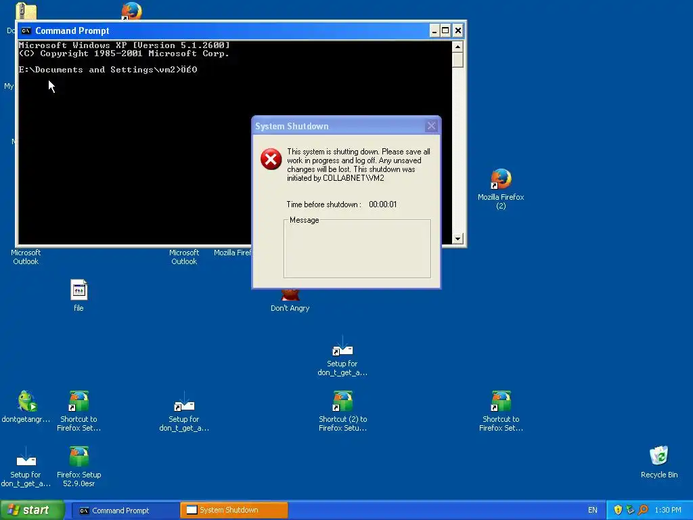Close the Command Prompt window

coord(458,30)
